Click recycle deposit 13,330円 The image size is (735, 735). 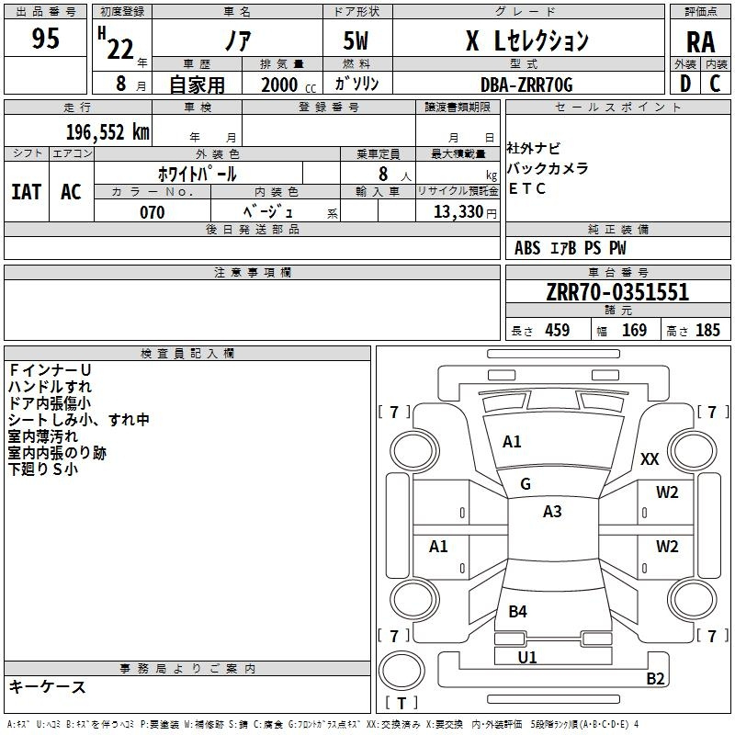coord(465,212)
